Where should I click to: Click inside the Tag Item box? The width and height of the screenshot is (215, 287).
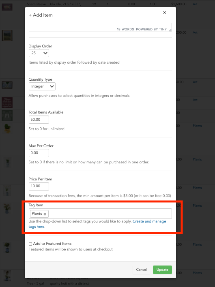(110, 214)
